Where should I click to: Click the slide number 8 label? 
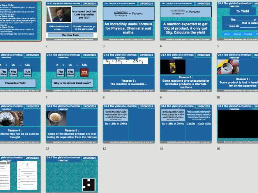click(104, 97)
